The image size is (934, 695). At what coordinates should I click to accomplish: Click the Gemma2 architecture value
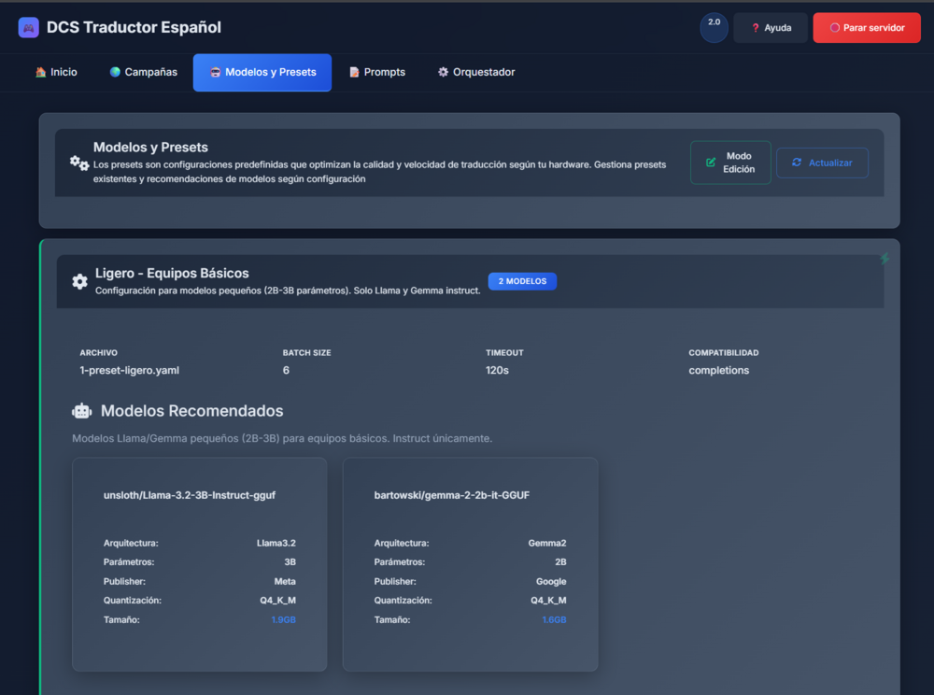click(x=546, y=543)
